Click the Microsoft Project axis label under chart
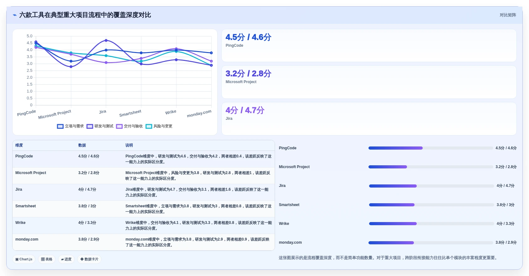The height and width of the screenshot is (276, 529). click(x=55, y=114)
